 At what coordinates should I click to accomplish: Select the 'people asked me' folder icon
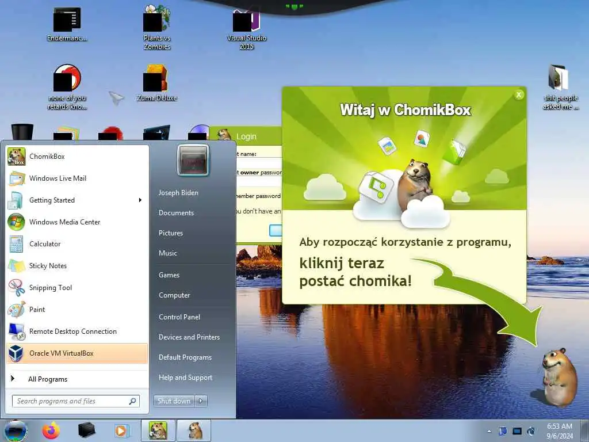point(560,87)
